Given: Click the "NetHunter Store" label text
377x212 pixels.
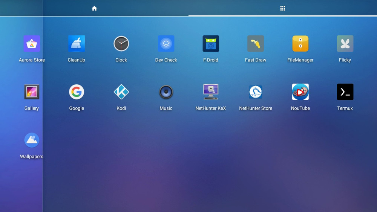Looking at the screenshot, I should (256, 108).
